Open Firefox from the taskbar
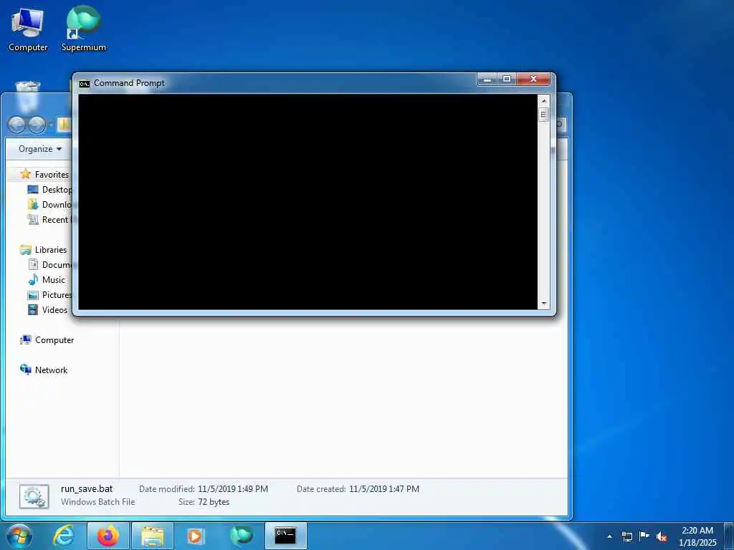This screenshot has width=734, height=550. click(108, 536)
